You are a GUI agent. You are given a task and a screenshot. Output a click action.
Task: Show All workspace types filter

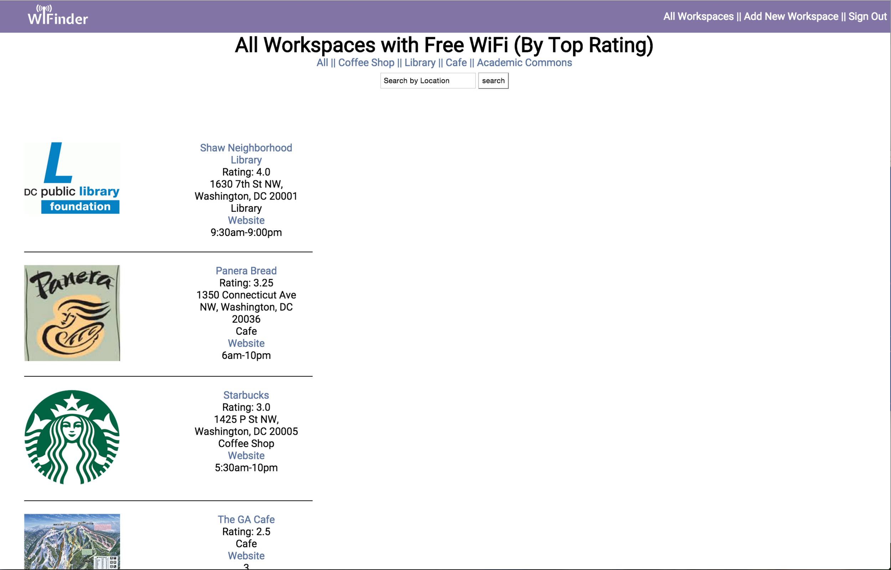pos(322,62)
